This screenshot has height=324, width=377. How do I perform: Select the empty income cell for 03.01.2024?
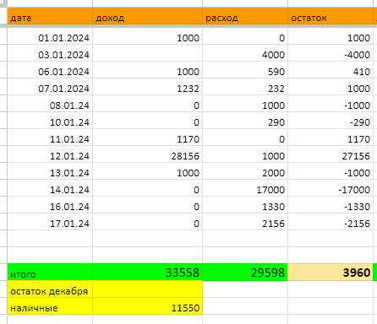coord(147,53)
